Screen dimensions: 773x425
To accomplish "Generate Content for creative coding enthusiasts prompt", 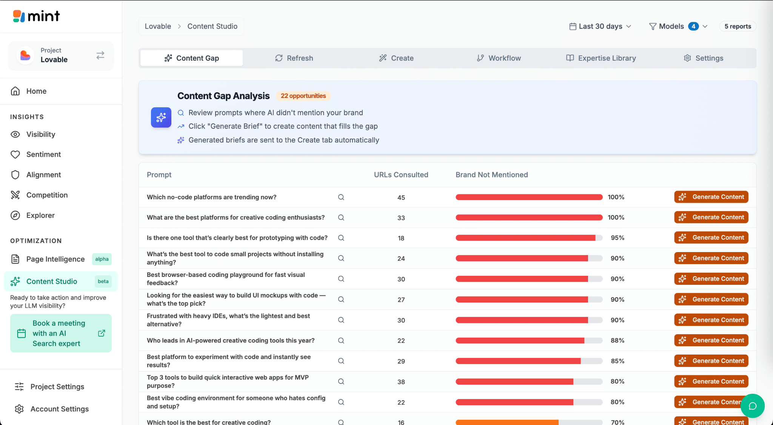I will (711, 217).
